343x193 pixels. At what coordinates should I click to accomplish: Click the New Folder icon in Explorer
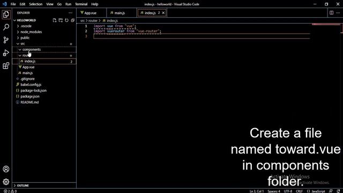[x=61, y=20]
